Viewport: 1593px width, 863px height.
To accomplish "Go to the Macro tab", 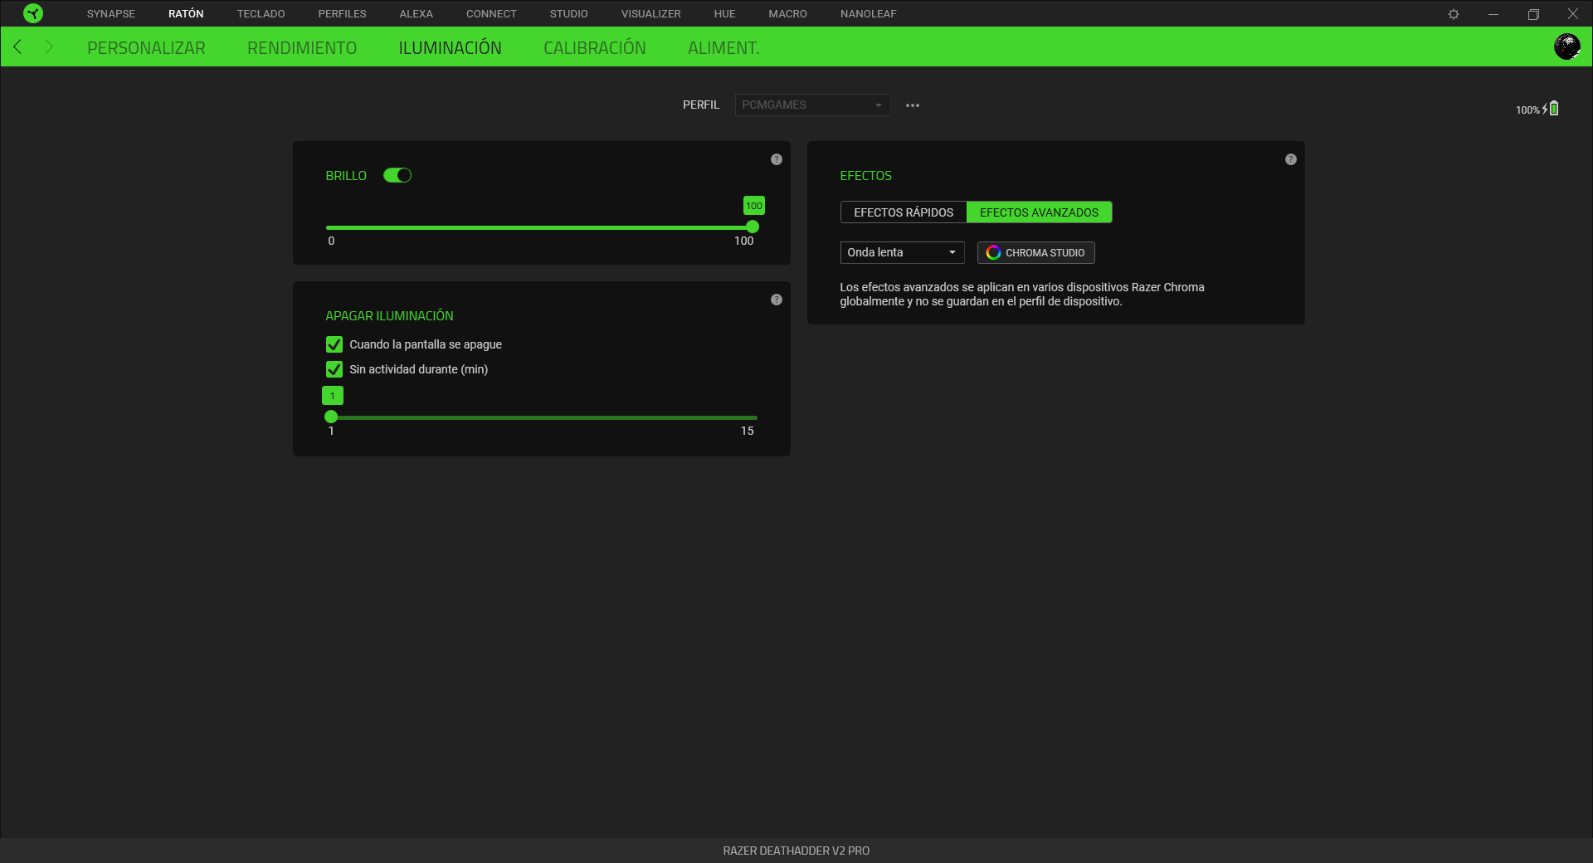I will (787, 14).
